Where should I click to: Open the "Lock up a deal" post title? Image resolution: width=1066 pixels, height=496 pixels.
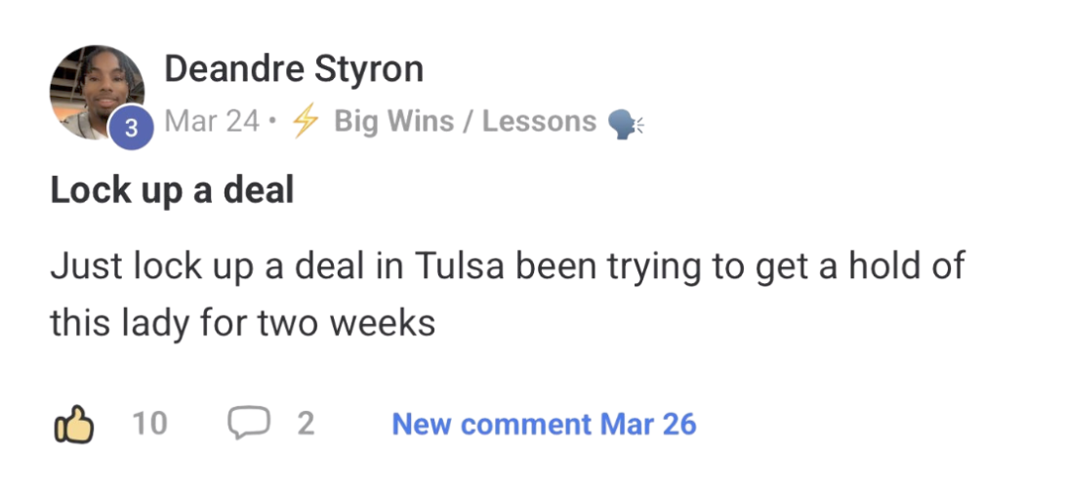click(x=172, y=190)
